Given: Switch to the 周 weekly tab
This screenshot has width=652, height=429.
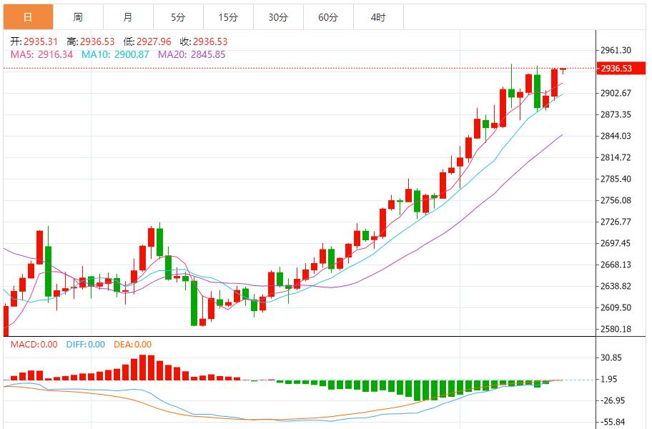Looking at the screenshot, I should pyautogui.click(x=78, y=17).
